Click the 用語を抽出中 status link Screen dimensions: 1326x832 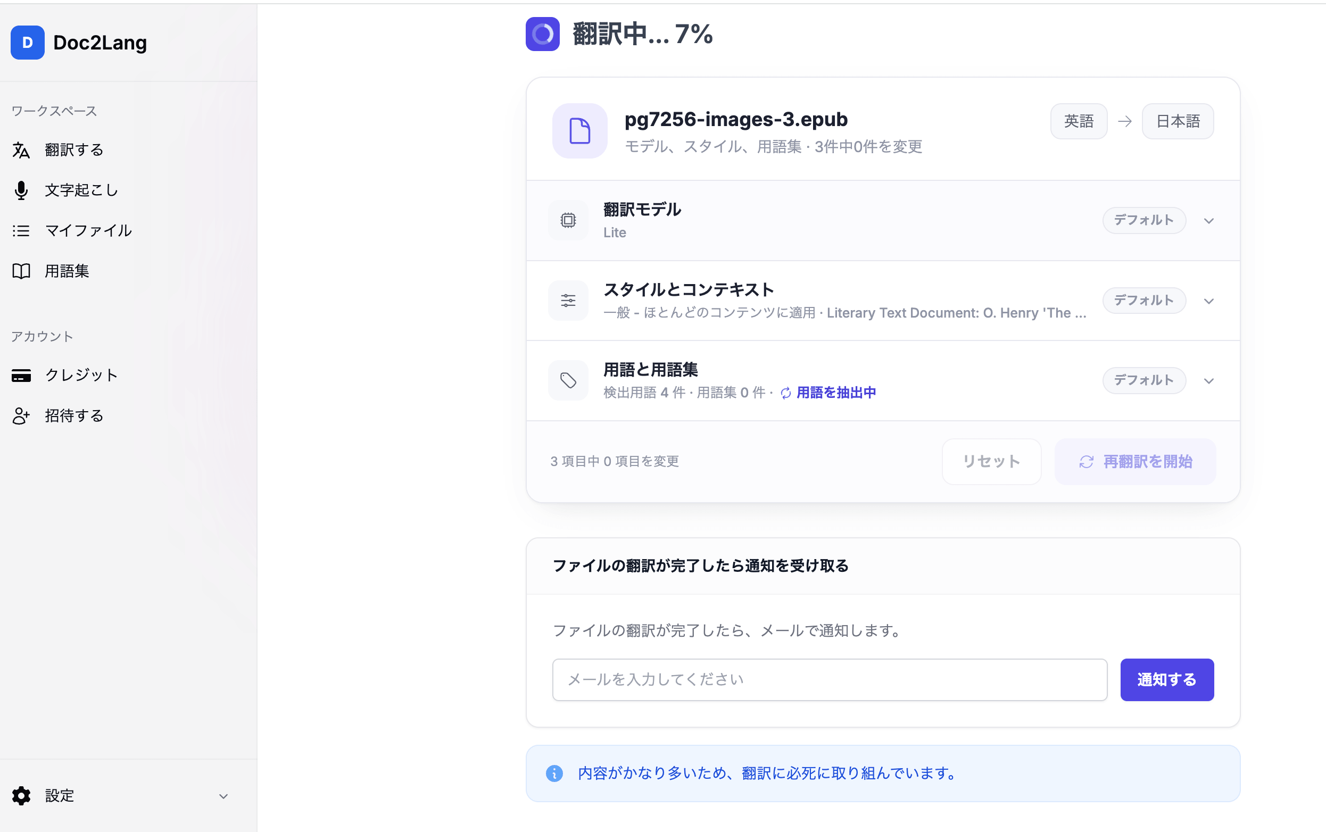pyautogui.click(x=835, y=393)
